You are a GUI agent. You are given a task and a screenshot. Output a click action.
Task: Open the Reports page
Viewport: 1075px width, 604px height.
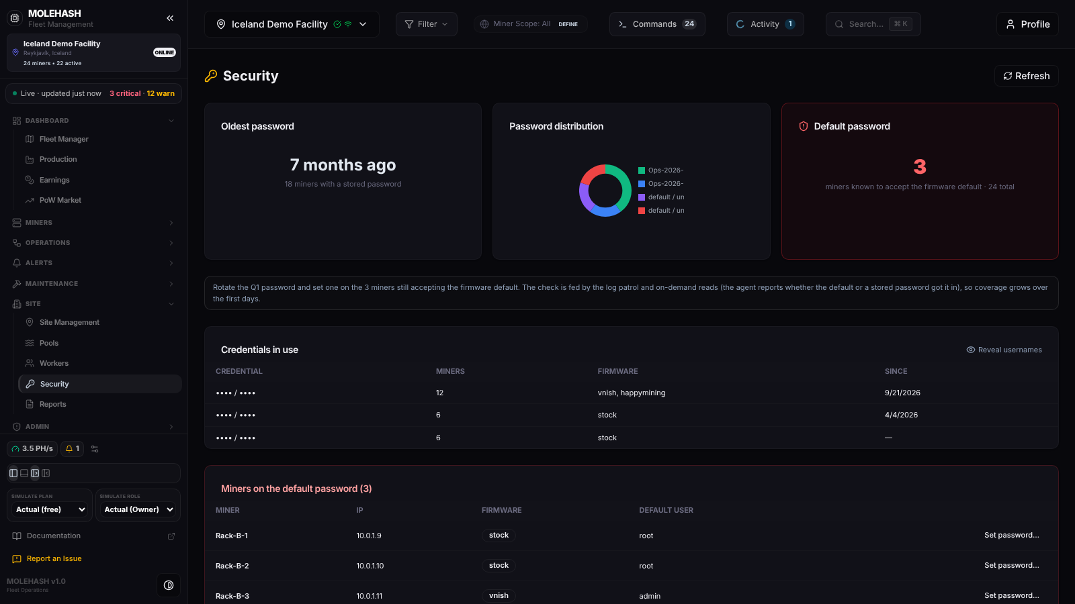click(100, 404)
